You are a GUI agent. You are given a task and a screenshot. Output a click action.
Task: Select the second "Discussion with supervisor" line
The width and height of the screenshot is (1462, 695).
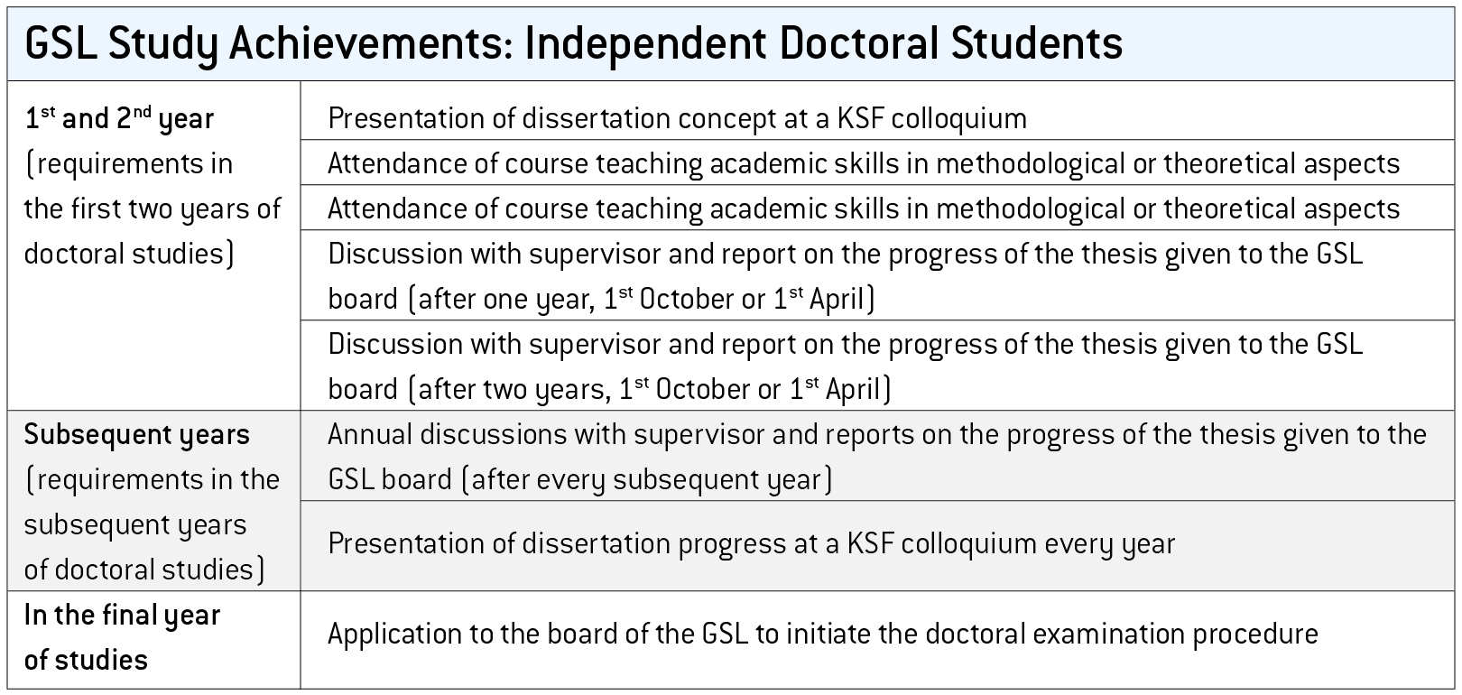845,344
